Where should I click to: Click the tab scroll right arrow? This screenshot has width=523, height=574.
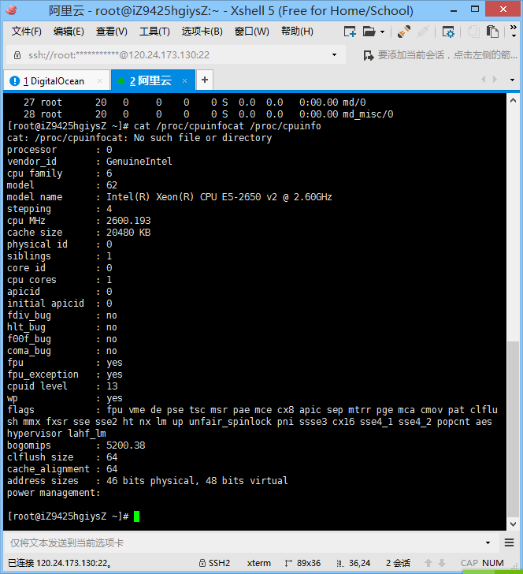495,80
